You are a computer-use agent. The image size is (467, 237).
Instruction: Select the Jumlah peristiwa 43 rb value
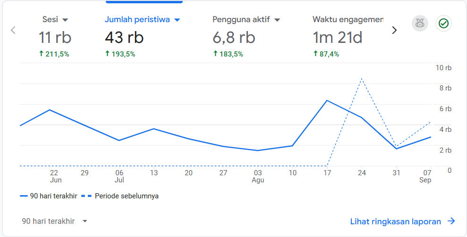[x=124, y=38]
